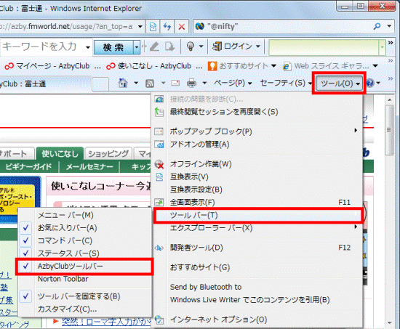Viewport: 400px width, 329px height.
Task: Expand the home icon dropdown arrow
Action: (136, 83)
